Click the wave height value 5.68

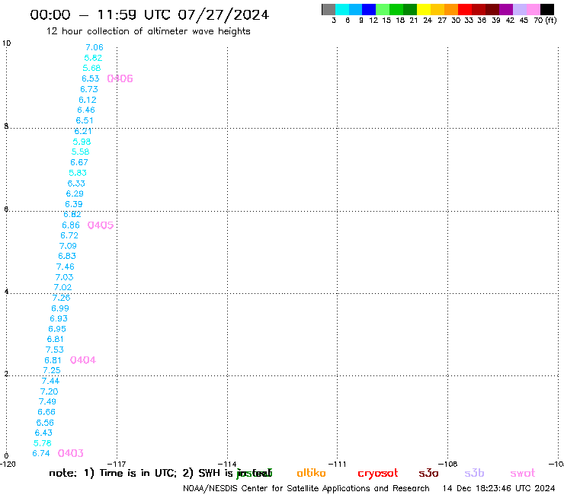point(91,69)
